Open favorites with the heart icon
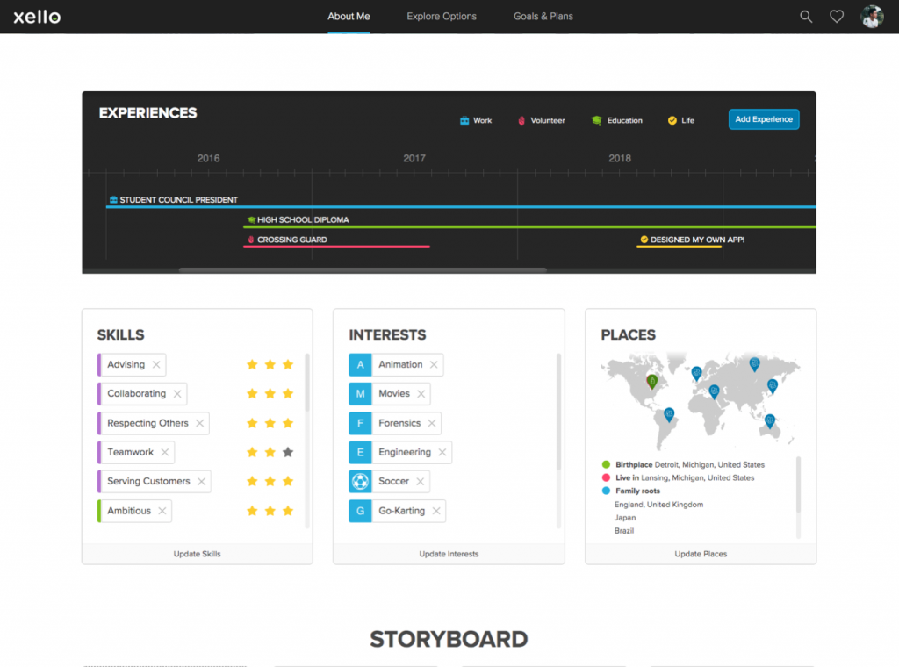899x667 pixels. (837, 17)
